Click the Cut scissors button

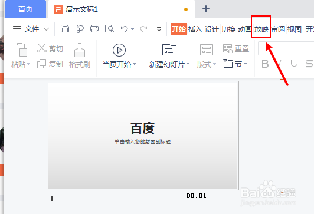click(50, 48)
